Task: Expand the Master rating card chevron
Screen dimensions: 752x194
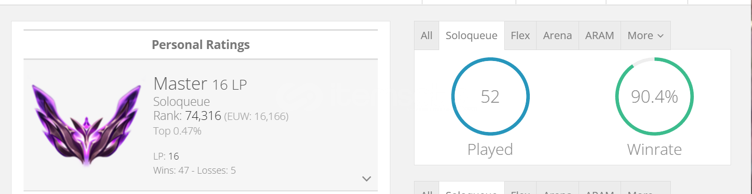Action: 367,179
